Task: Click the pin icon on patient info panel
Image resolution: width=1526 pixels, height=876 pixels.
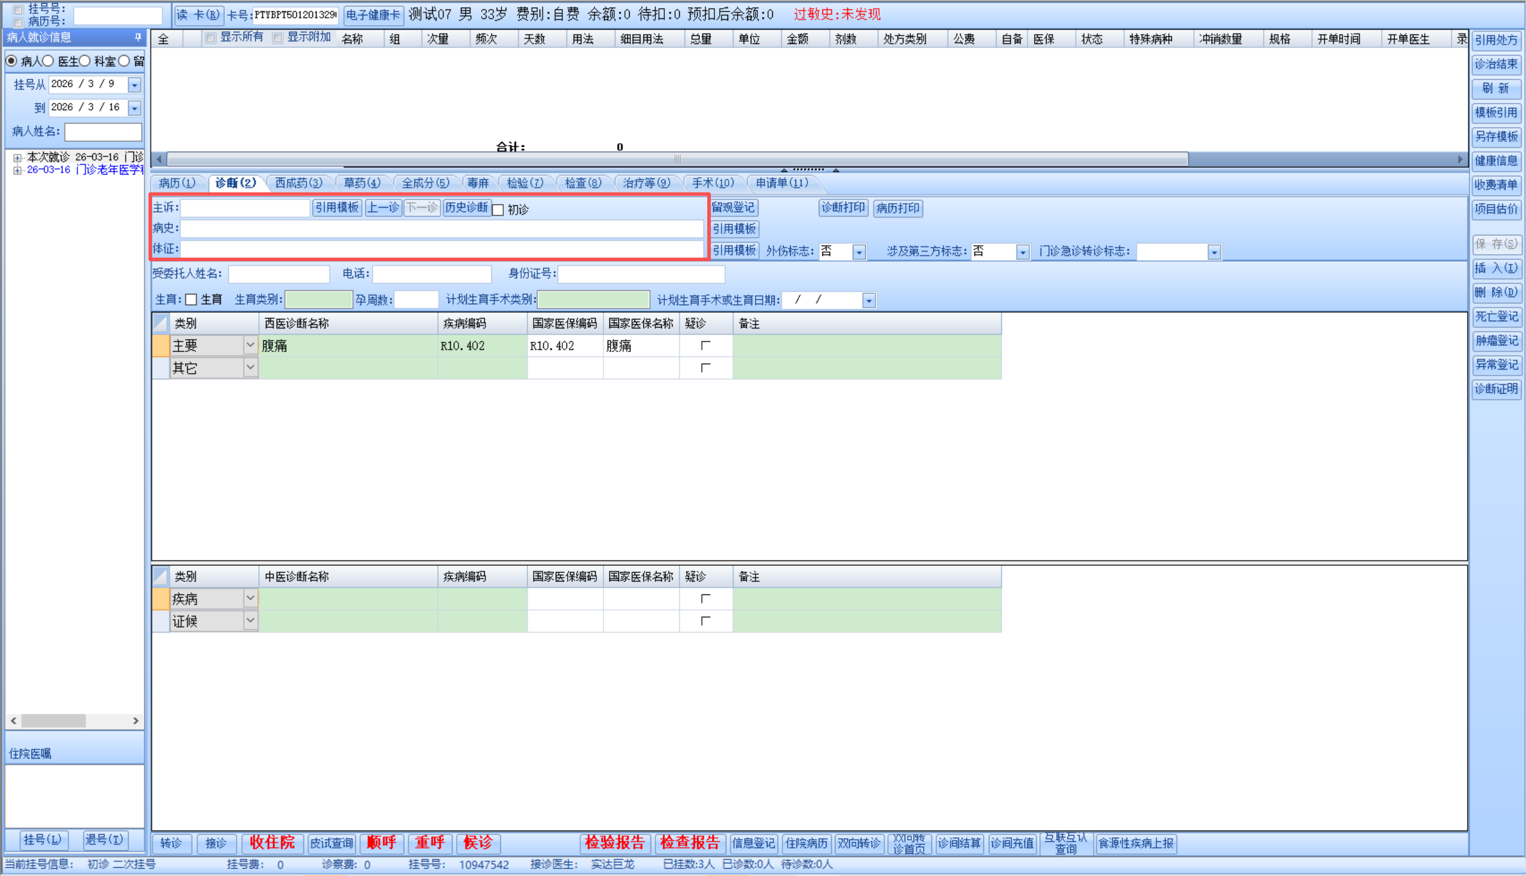Action: click(138, 38)
